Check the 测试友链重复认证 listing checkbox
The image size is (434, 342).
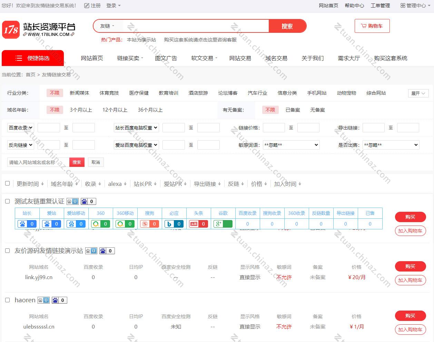pos(7,201)
